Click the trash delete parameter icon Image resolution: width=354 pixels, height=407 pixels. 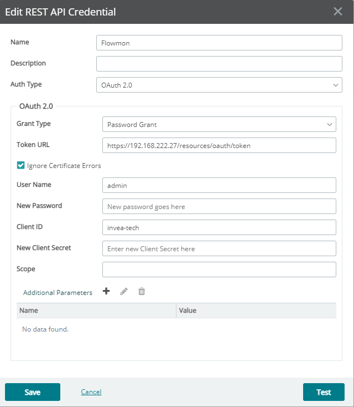click(x=142, y=292)
